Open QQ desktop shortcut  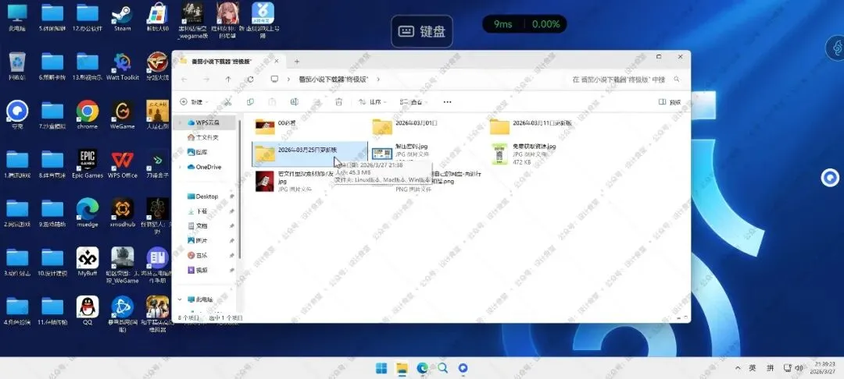point(88,310)
